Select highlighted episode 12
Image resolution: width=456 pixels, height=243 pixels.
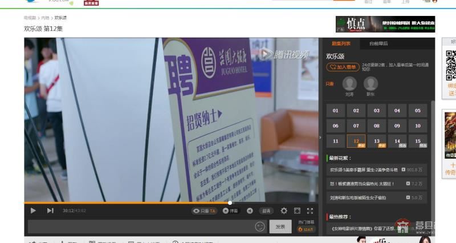pyautogui.click(x=356, y=141)
